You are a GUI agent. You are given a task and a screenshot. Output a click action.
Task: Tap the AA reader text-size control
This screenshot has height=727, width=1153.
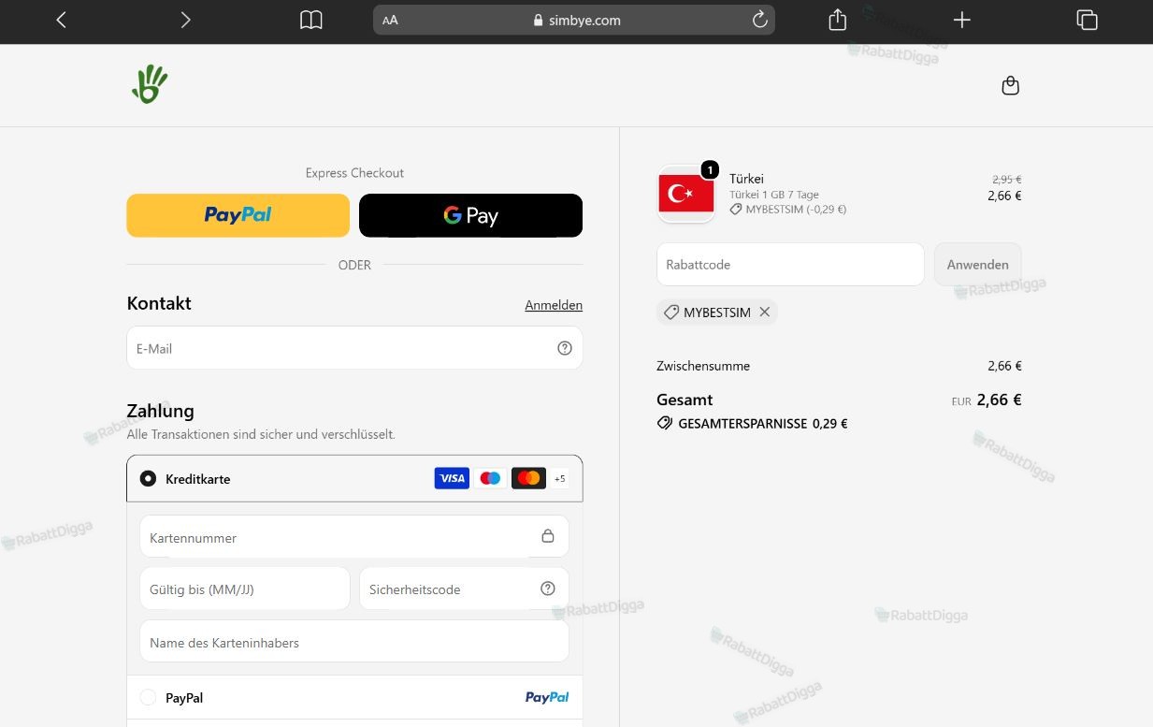point(390,20)
